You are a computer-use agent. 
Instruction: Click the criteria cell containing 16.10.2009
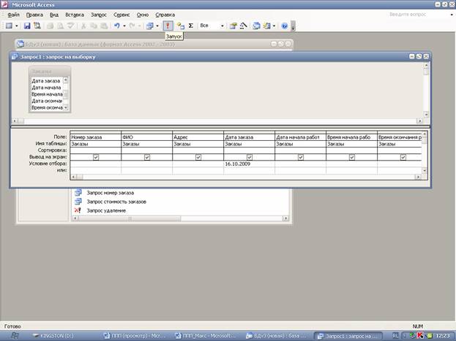[249, 164]
